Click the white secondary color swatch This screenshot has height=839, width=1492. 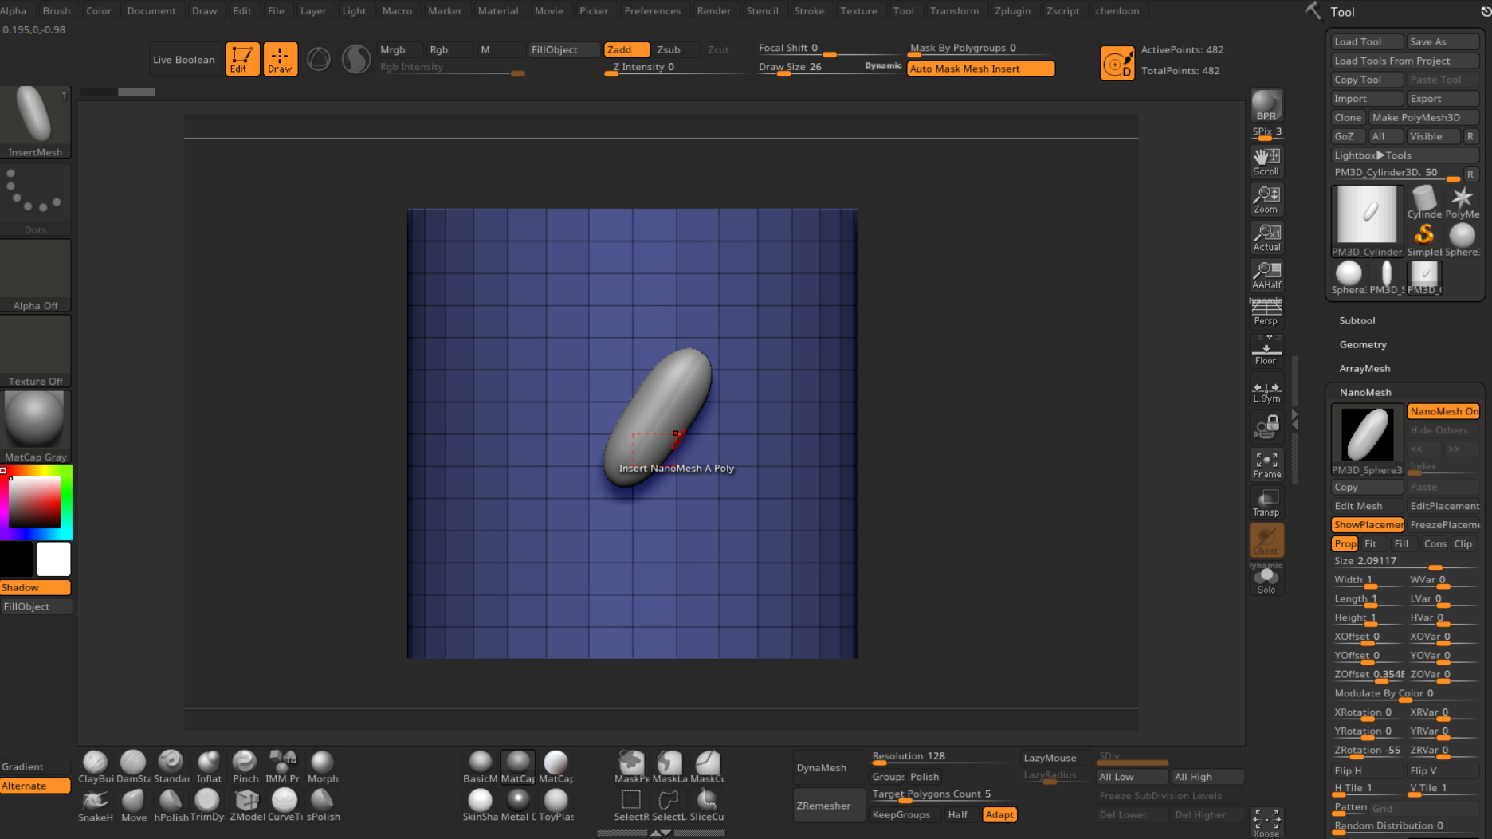pos(53,559)
